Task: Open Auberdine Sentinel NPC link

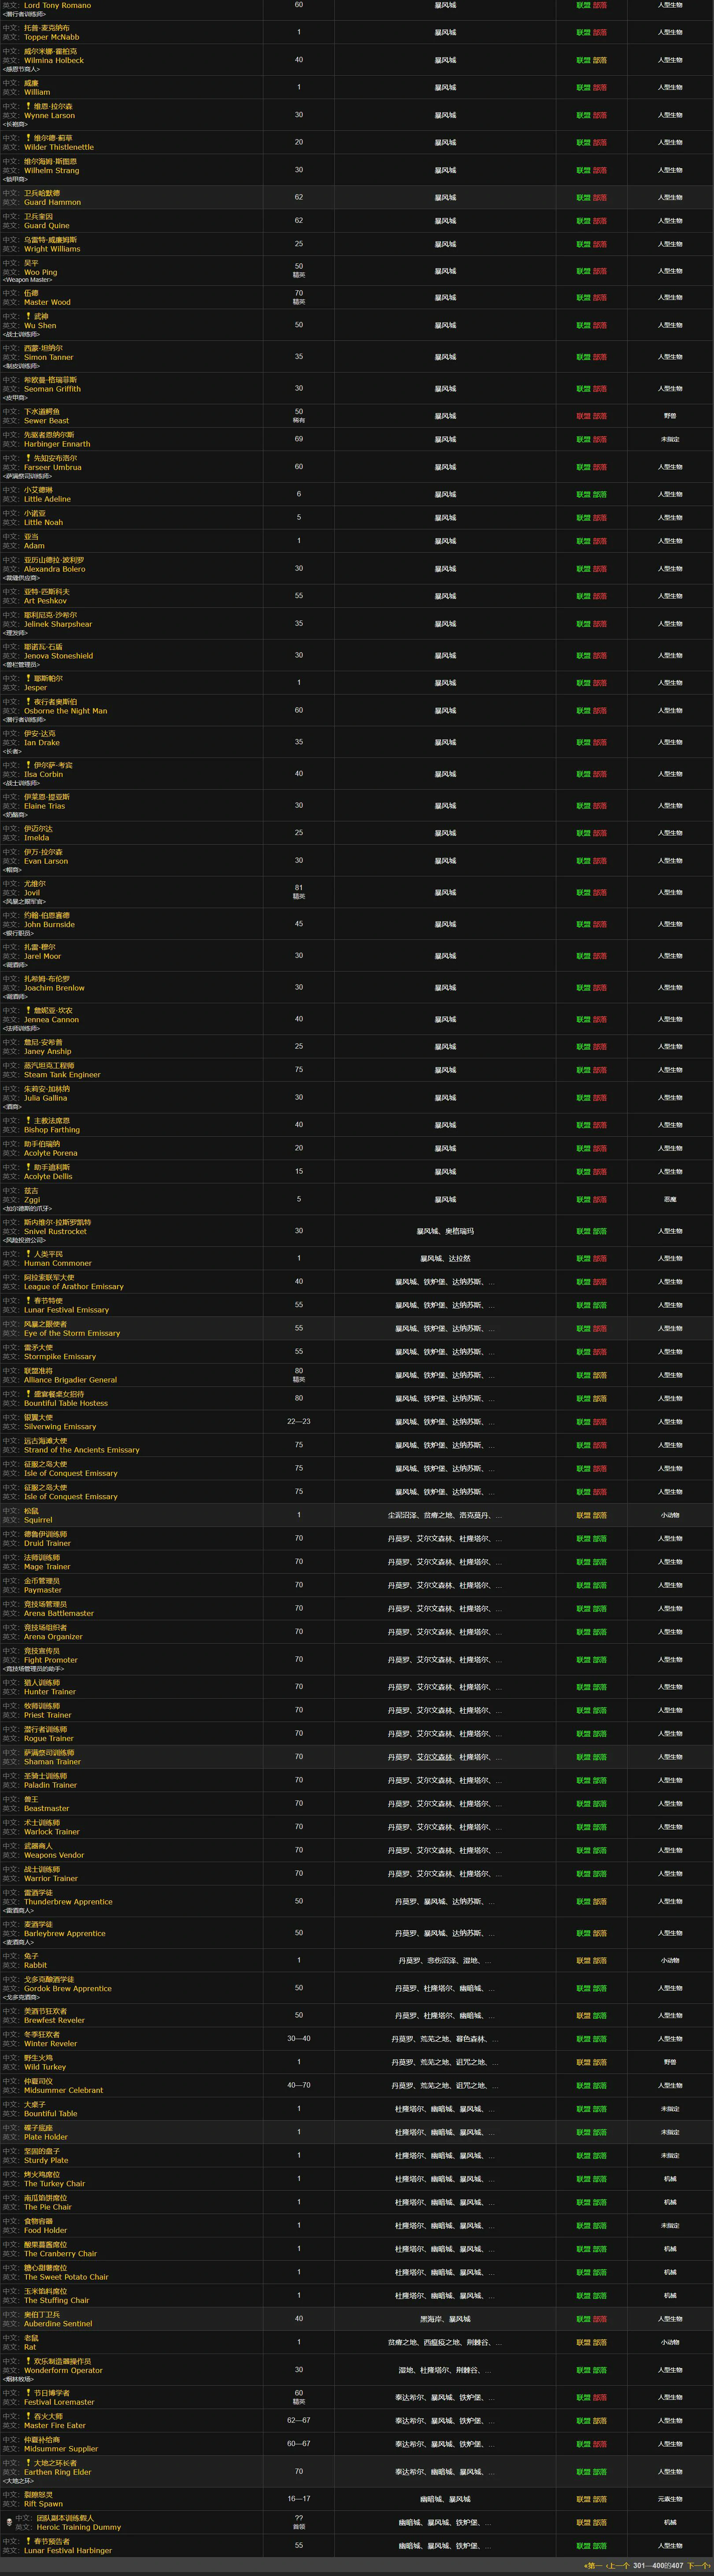Action: pyautogui.click(x=58, y=2324)
